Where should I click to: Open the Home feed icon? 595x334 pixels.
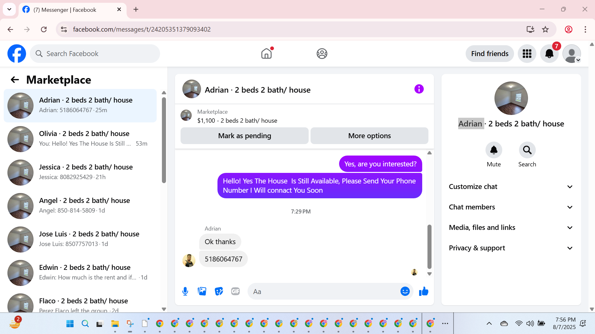(x=266, y=54)
